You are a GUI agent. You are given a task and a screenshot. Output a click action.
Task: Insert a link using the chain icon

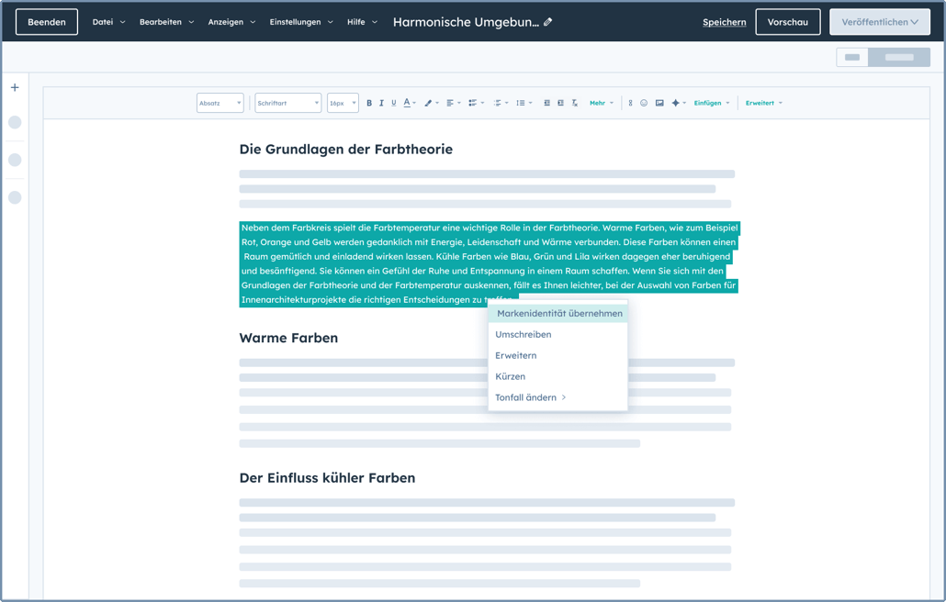631,103
